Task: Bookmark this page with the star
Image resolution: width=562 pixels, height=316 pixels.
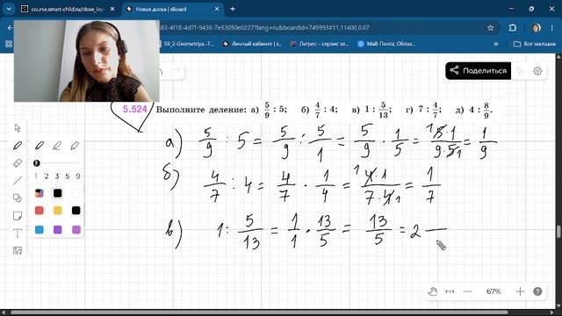Action: [490, 27]
